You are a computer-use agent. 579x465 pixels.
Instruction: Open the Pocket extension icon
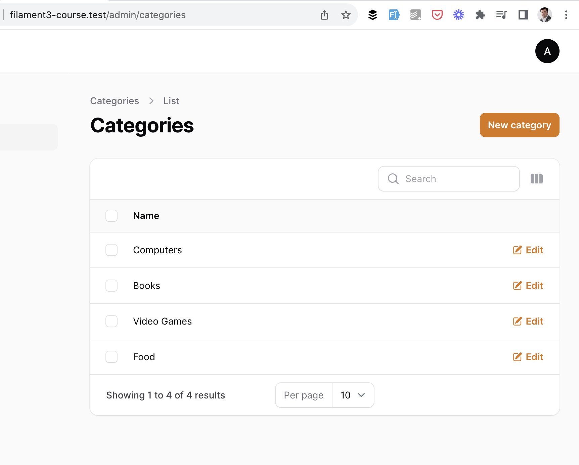pos(437,15)
